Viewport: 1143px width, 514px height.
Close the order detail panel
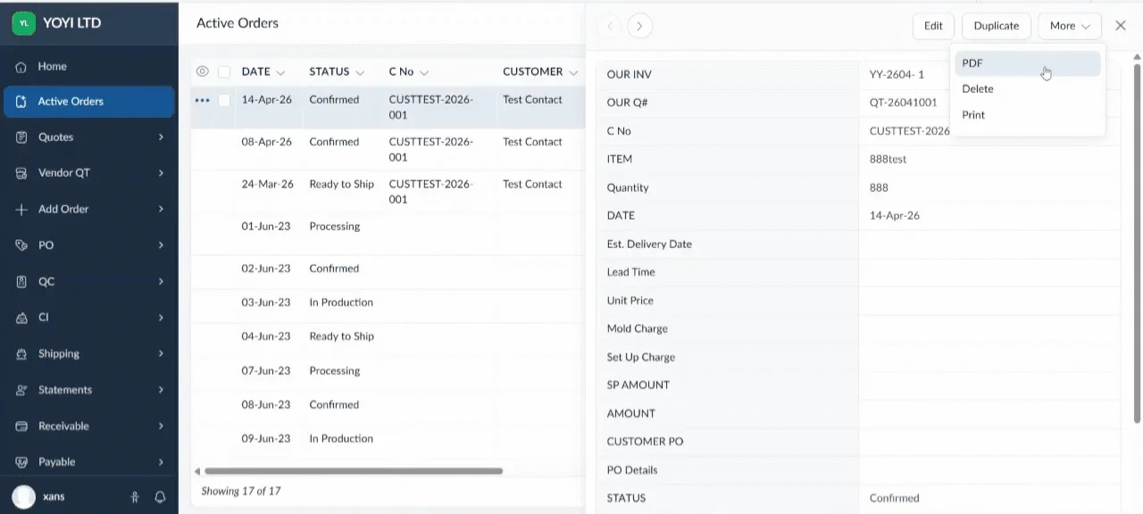(1121, 26)
